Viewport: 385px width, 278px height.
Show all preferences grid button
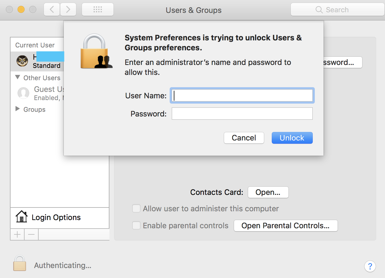coord(98,10)
